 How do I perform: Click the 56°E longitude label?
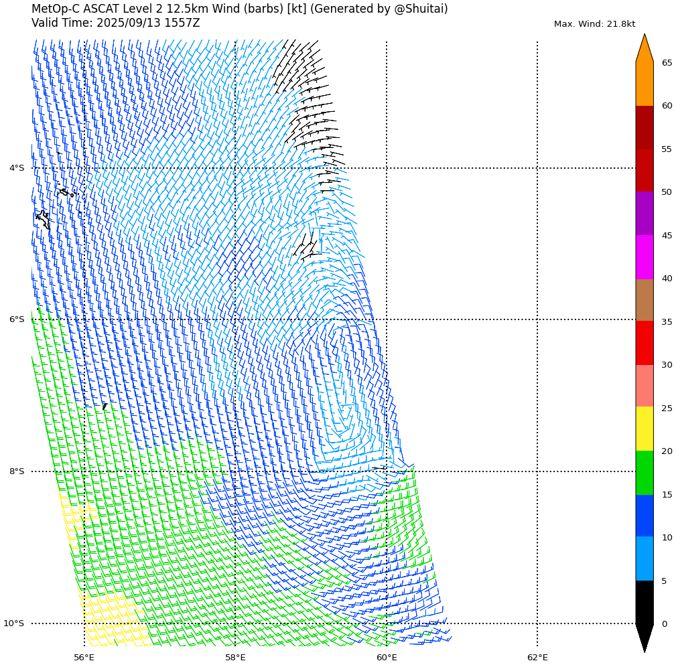(84, 657)
